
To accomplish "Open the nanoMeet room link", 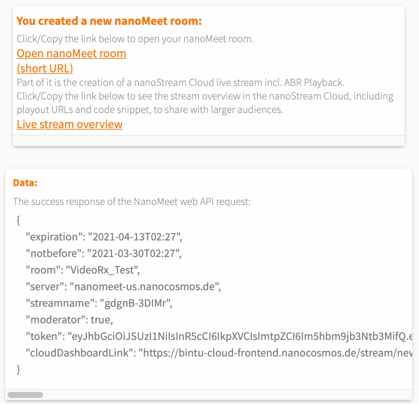I will pyautogui.click(x=71, y=54).
